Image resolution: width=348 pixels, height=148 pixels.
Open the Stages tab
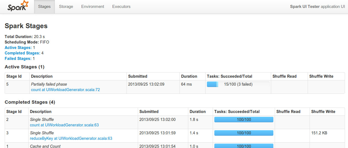tap(44, 7)
